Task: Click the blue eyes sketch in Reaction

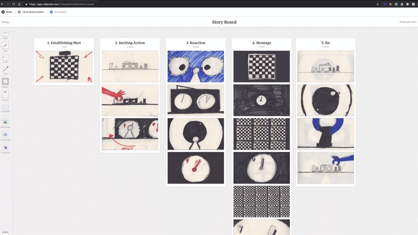Action: click(x=196, y=66)
